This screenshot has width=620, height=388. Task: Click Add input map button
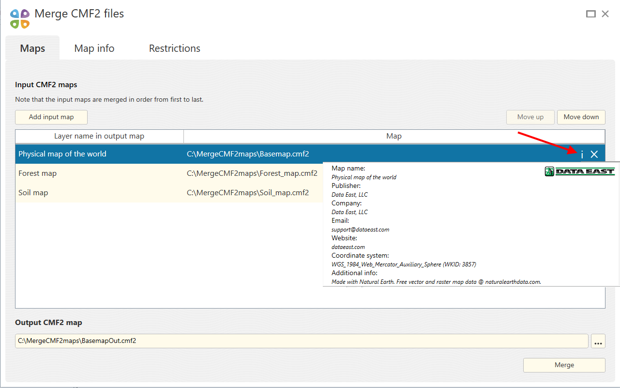51,117
